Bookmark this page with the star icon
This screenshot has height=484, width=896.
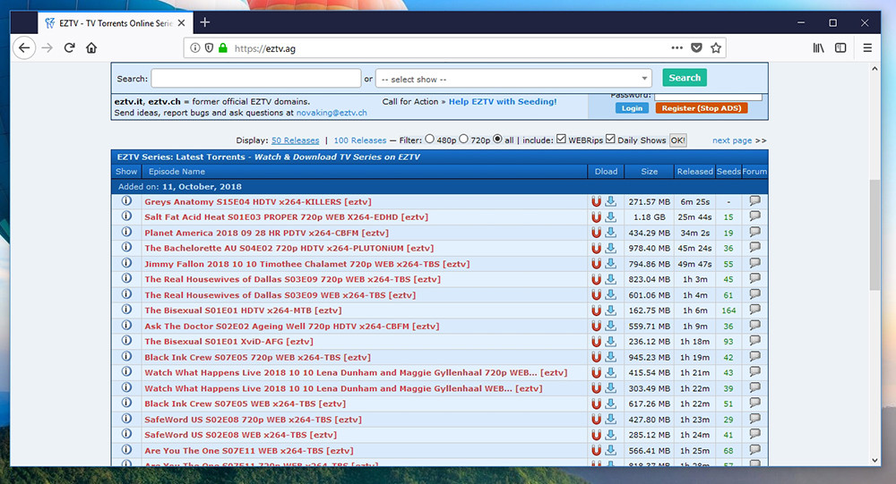click(715, 48)
